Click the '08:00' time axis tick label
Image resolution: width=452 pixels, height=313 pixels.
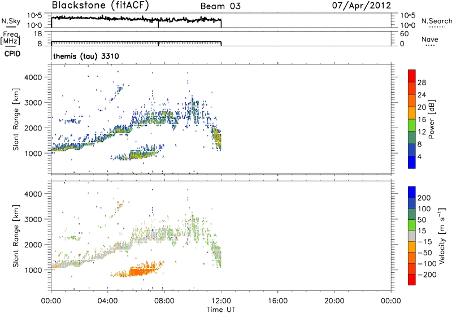coord(164,301)
